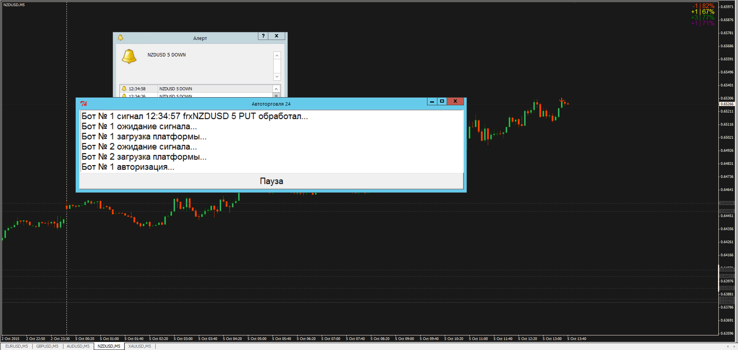The width and height of the screenshot is (738, 350).
Task: Switch to the EURUSD,M5 chart tab
Action: (17, 346)
